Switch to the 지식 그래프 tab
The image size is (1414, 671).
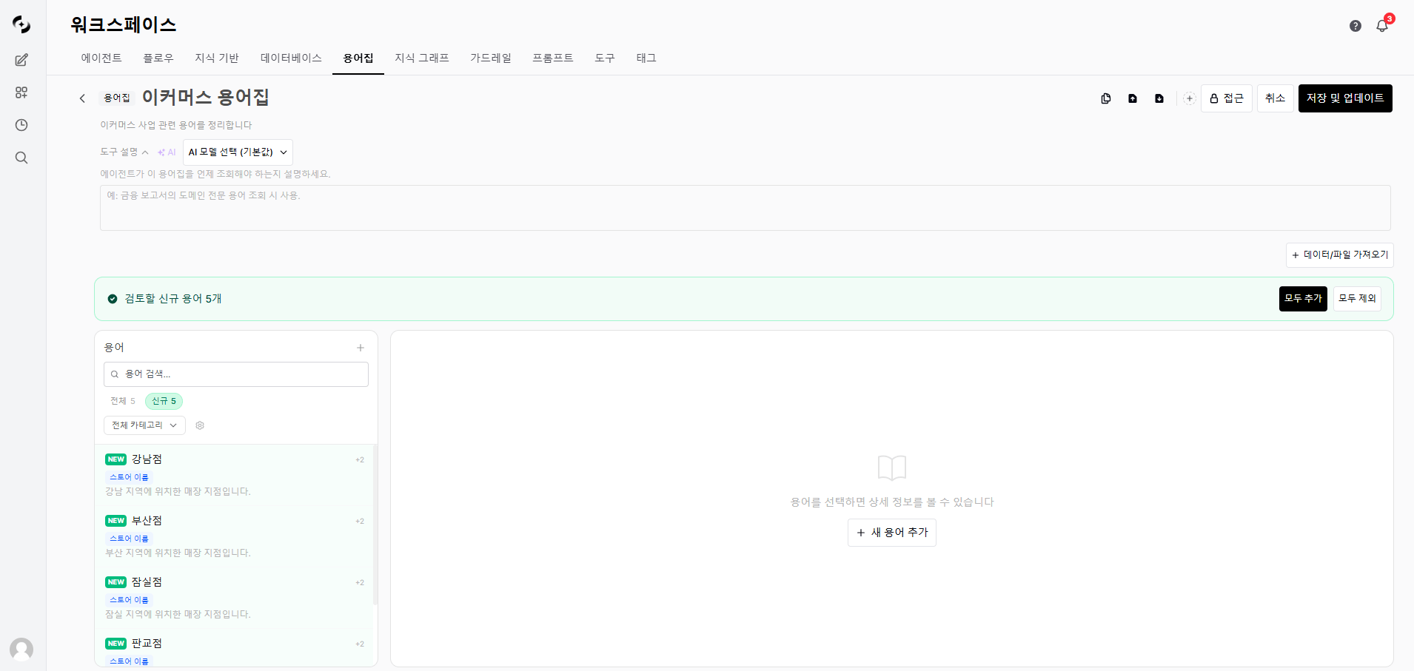(x=422, y=58)
